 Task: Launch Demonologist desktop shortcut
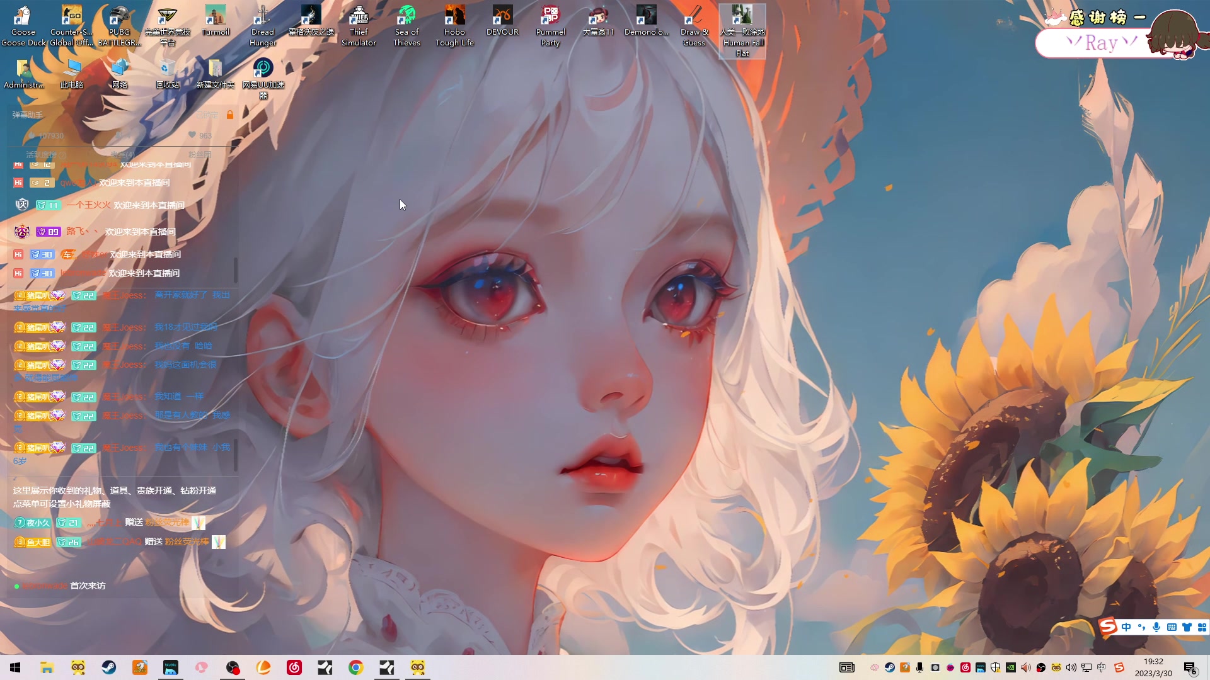pos(646,21)
